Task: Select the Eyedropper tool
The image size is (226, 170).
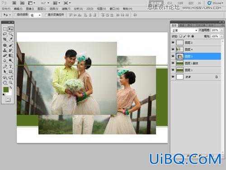Action: click(10, 39)
